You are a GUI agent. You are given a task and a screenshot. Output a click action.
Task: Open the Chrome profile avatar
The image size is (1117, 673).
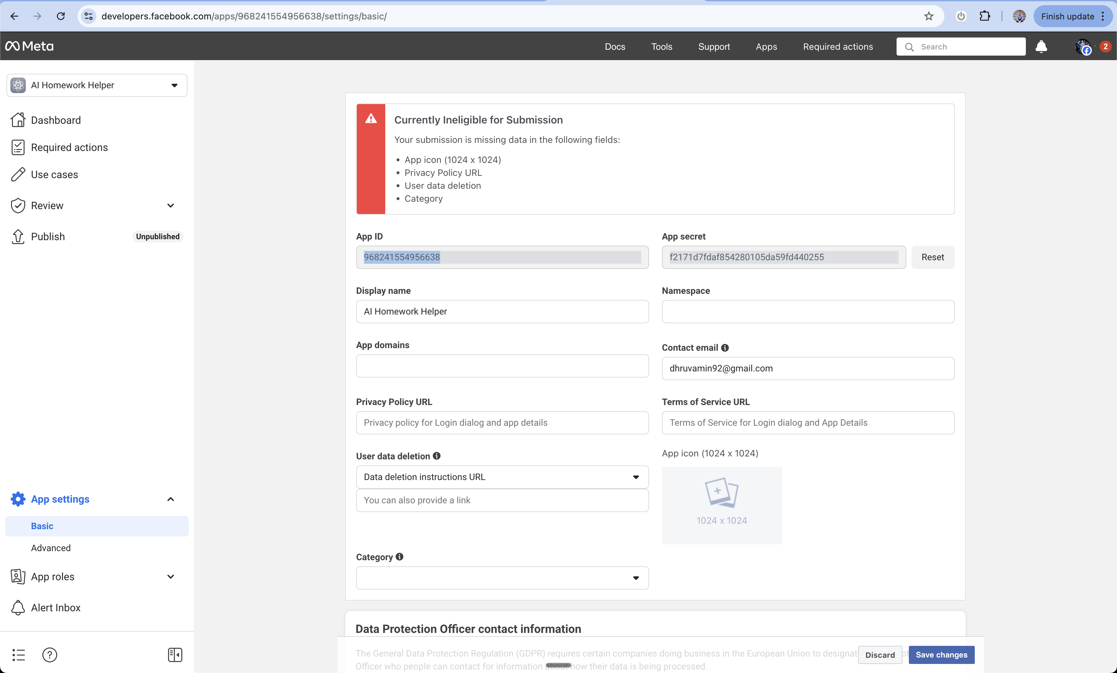pos(1019,16)
